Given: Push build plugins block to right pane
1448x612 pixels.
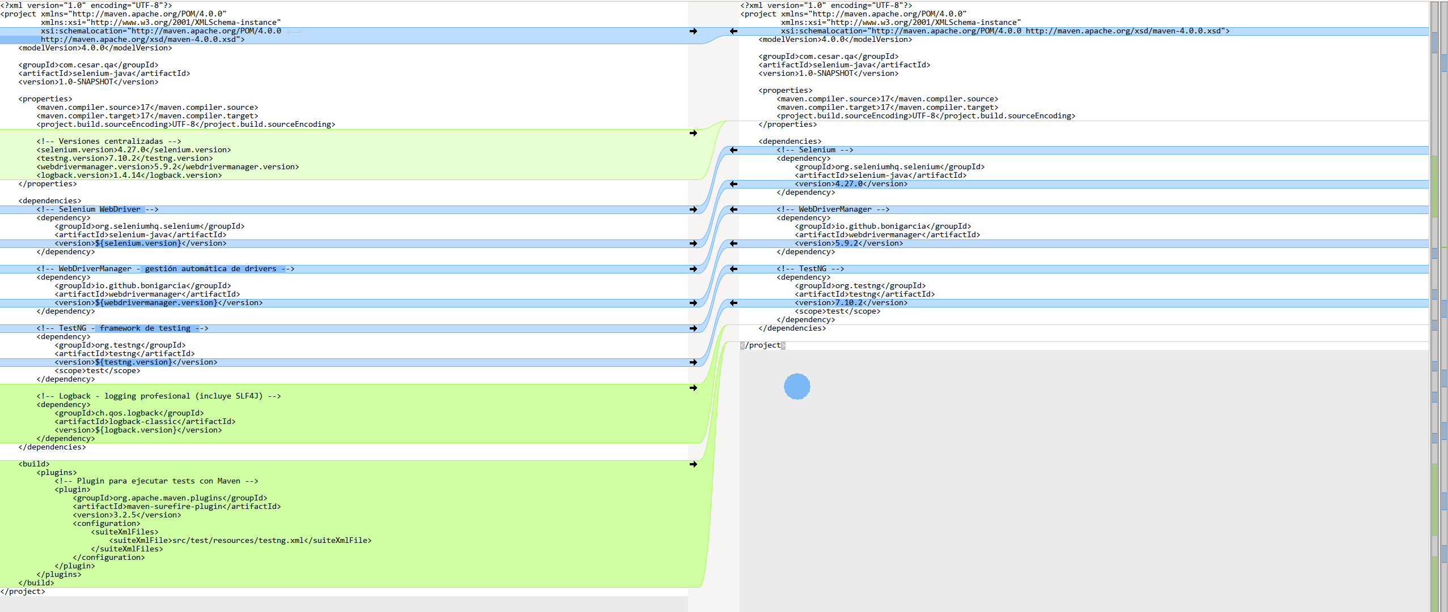Looking at the screenshot, I should [x=693, y=464].
